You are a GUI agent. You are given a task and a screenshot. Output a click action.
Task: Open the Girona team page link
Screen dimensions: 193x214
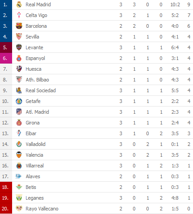pos(33,123)
